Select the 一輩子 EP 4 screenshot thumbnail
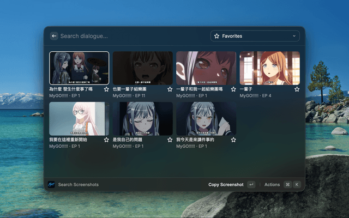This screenshot has height=218, width=349. 270,68
